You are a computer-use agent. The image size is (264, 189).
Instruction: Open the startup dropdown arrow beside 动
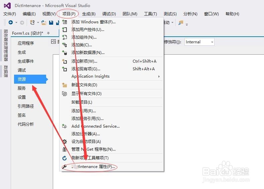coord(172,22)
